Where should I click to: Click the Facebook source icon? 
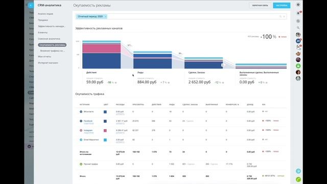81,121
